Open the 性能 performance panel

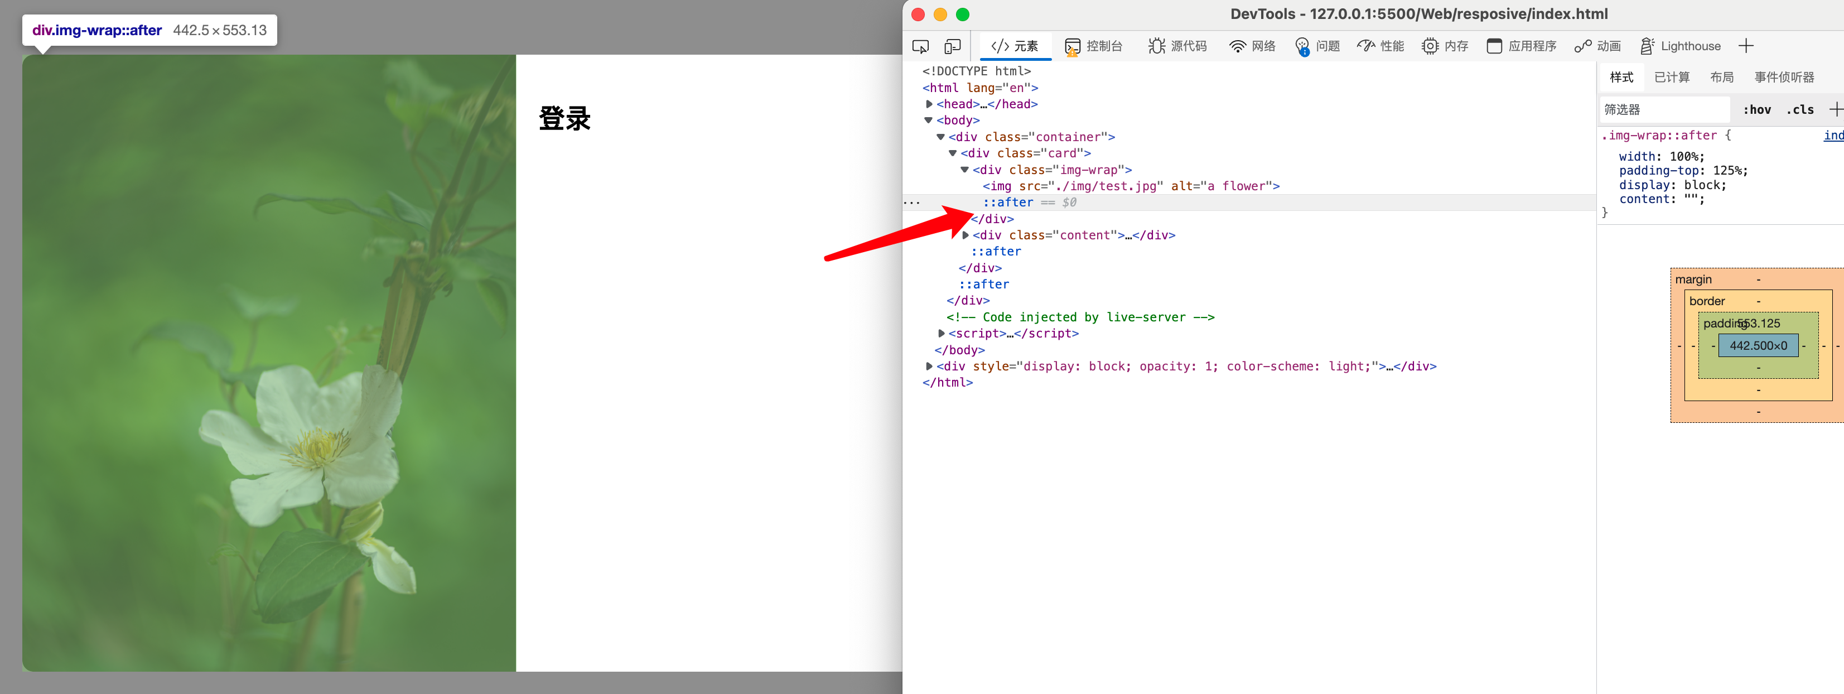click(1380, 46)
